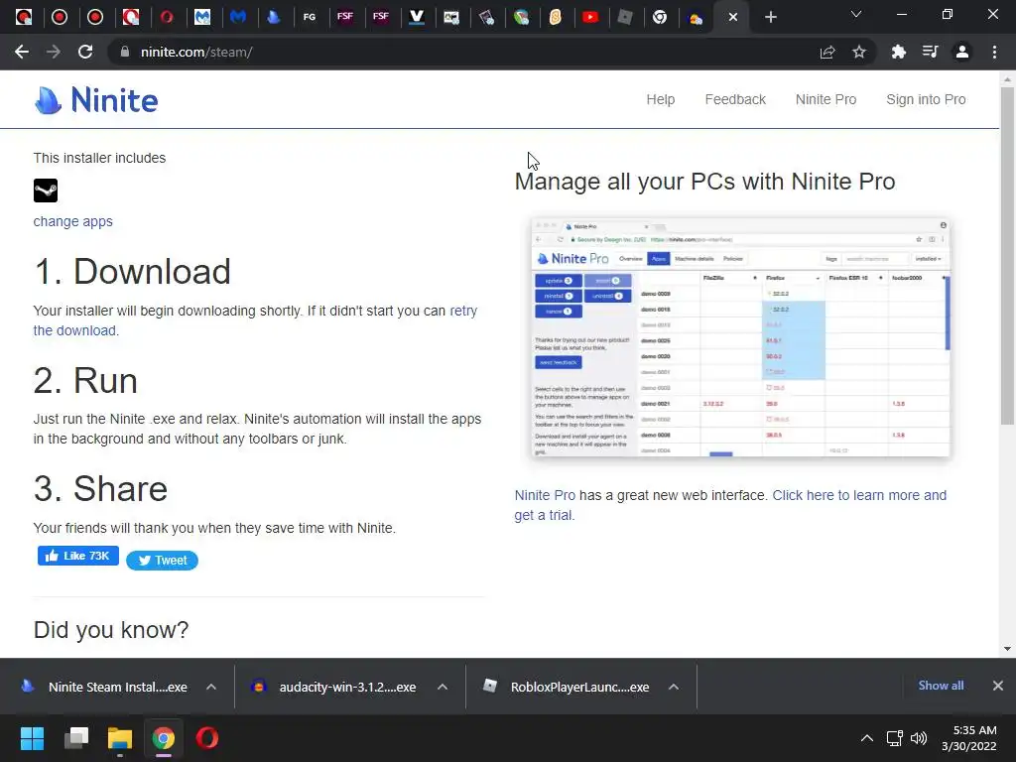Bookmark this page with the star
This screenshot has height=762, width=1016.
[x=859, y=52]
